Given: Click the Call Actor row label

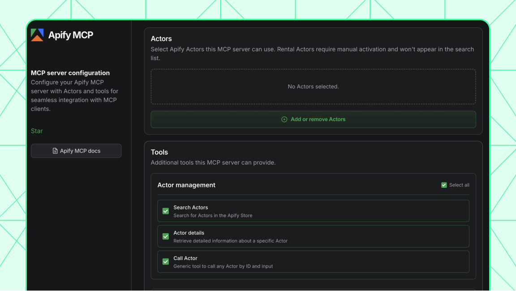Looking at the screenshot, I should tap(185, 258).
